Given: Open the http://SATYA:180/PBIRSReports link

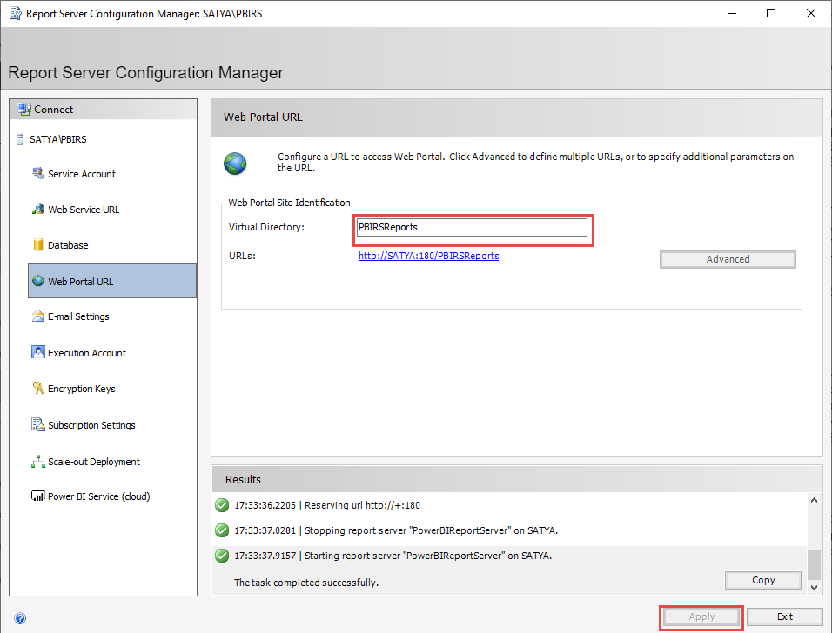Looking at the screenshot, I should pos(428,256).
